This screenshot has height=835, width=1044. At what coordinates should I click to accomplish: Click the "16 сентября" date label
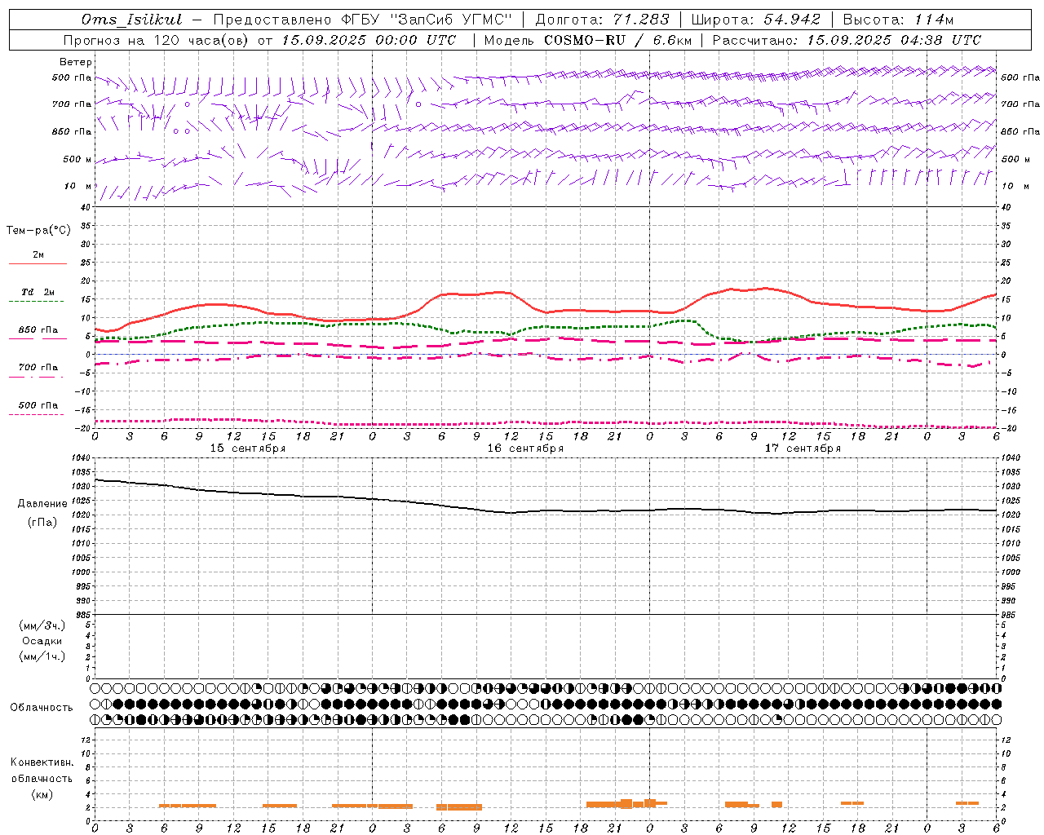click(525, 448)
